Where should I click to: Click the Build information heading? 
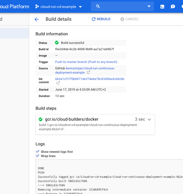(52, 34)
